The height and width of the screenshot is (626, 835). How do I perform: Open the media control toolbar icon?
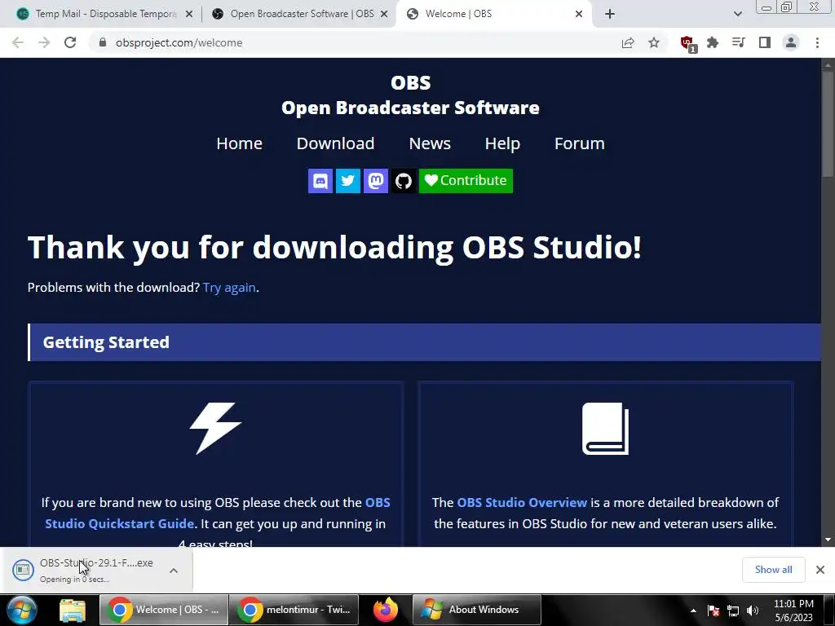tap(739, 42)
